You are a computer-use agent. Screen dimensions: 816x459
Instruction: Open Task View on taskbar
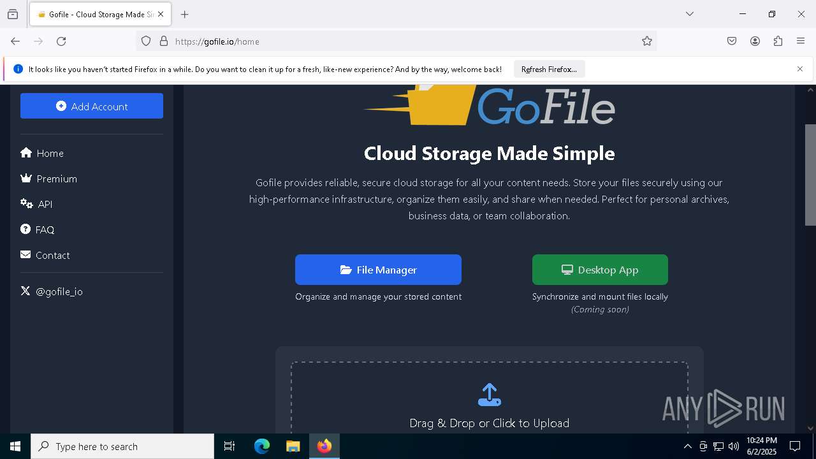(229, 446)
